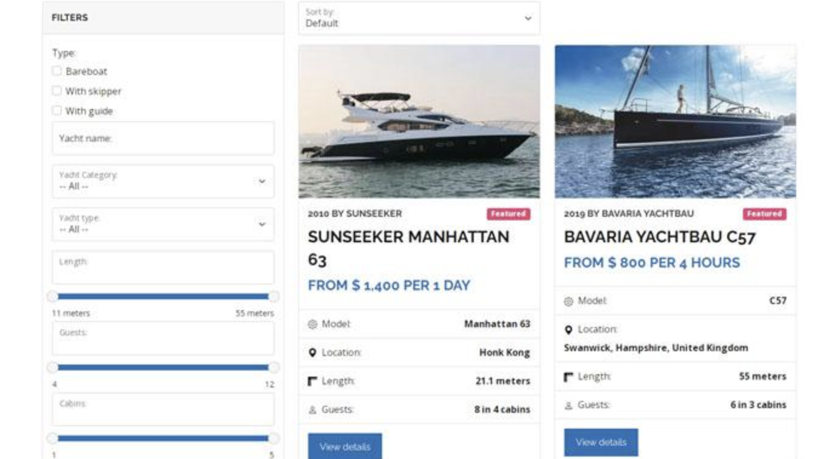Viewport: 835px width, 459px height.
Task: Enable the Bareboat filter checkbox
Action: point(57,71)
